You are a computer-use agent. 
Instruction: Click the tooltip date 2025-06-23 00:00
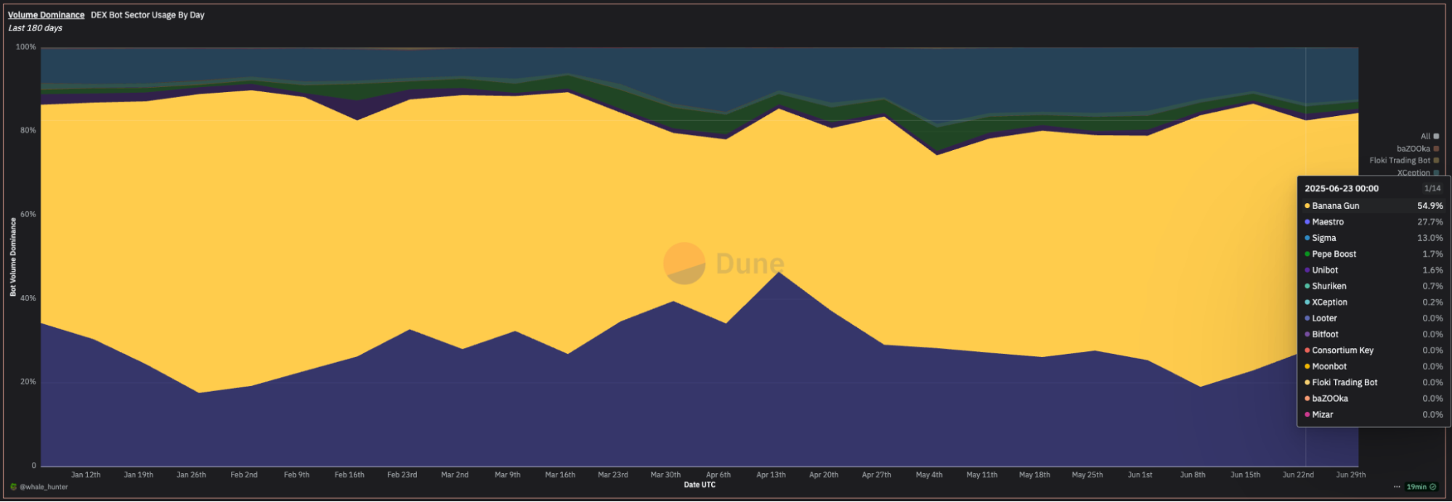(x=1341, y=188)
